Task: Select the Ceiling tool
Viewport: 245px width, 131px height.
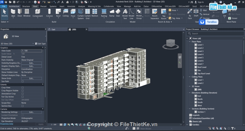Action: tap(66, 13)
